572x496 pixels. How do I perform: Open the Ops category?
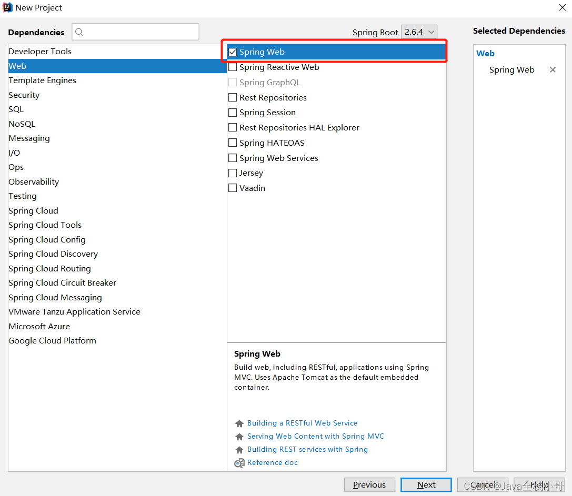[x=117, y=167]
